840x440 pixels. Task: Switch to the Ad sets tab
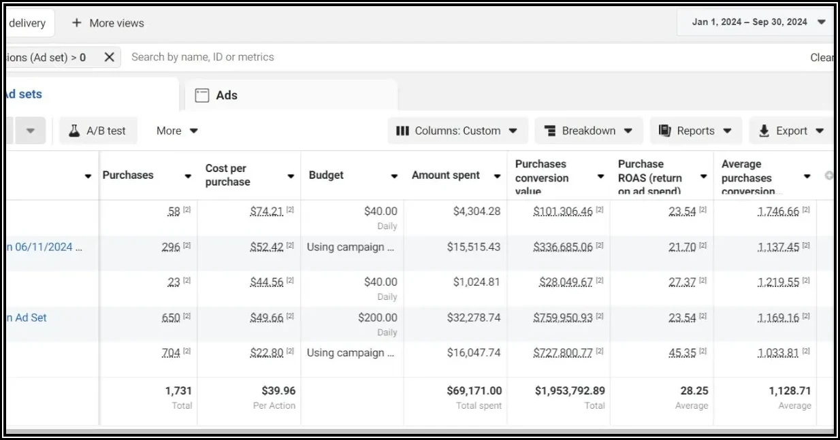pos(25,95)
